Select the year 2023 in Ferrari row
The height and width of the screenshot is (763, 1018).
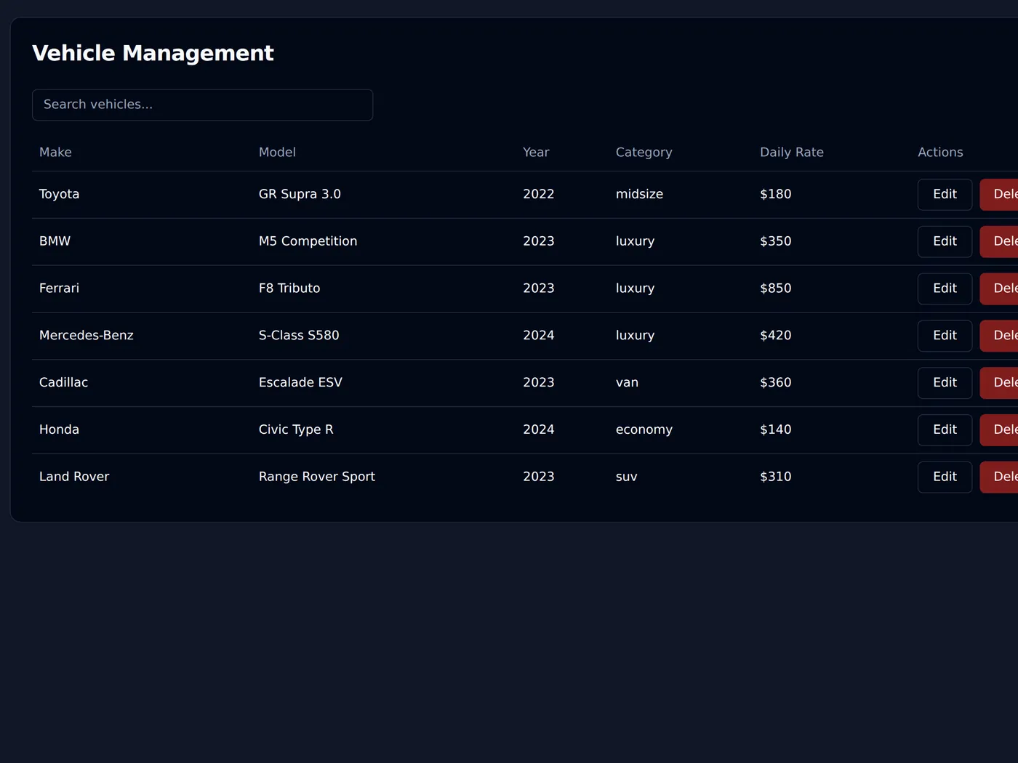coord(538,288)
